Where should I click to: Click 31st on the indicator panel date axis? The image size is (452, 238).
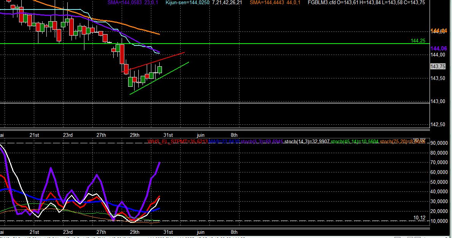[168, 232]
